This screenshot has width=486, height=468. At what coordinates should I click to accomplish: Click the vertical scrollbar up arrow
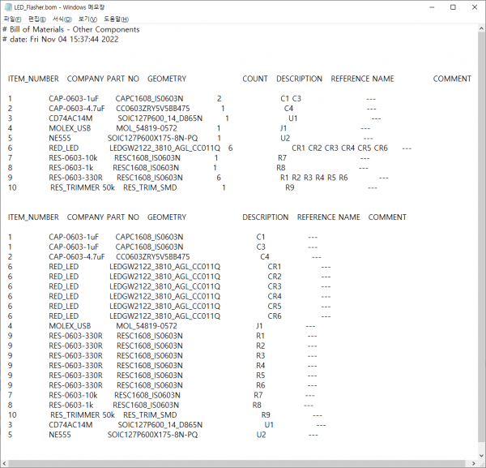pyautogui.click(x=480, y=28)
